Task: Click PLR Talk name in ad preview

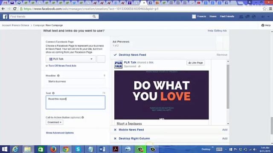Action: point(130,62)
